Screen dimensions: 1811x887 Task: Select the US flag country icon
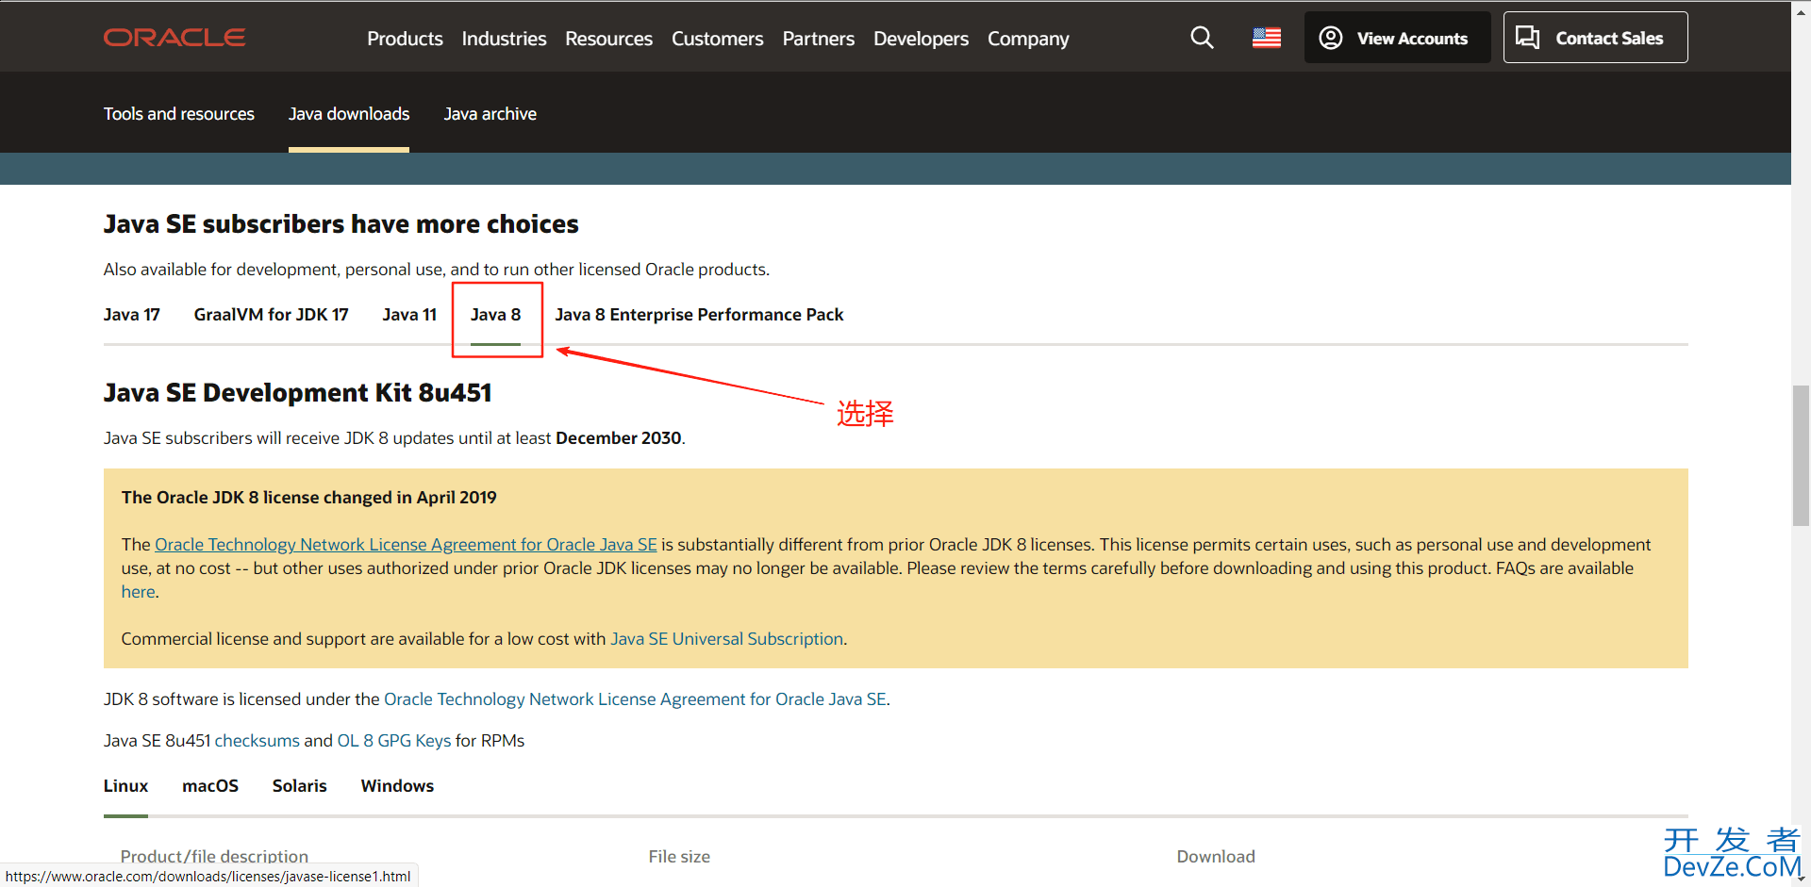[x=1267, y=38]
